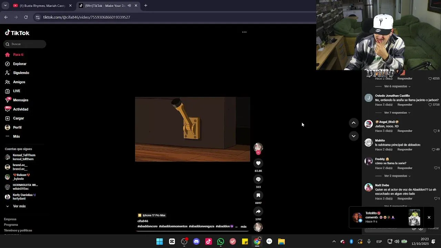Like Mahito's comment heart showing 49
Screen dimensions: 441x248
point(433,149)
